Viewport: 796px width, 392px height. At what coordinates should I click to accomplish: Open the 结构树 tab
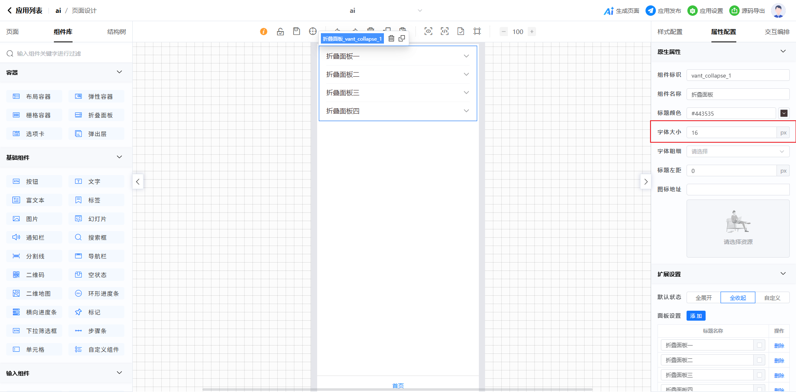coord(116,32)
